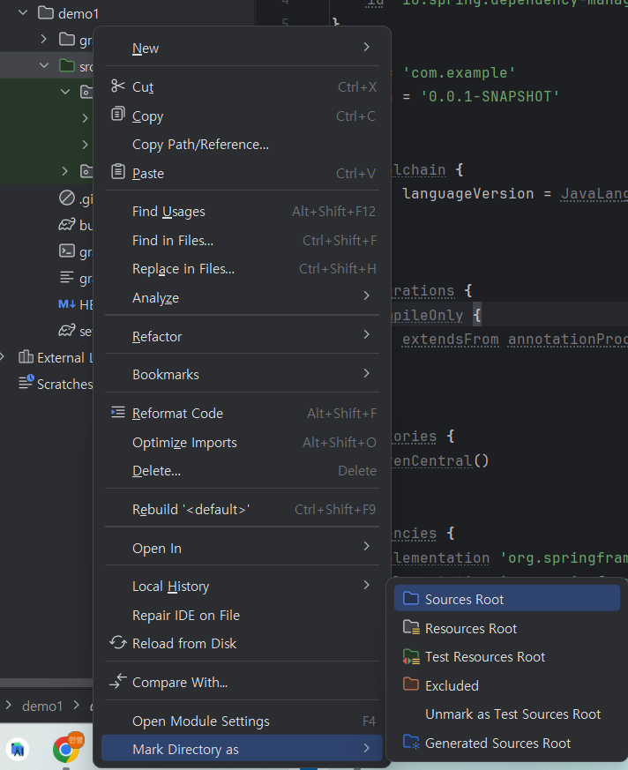Image resolution: width=628 pixels, height=770 pixels.
Task: Click the demo1 folder icon
Action: (x=46, y=12)
